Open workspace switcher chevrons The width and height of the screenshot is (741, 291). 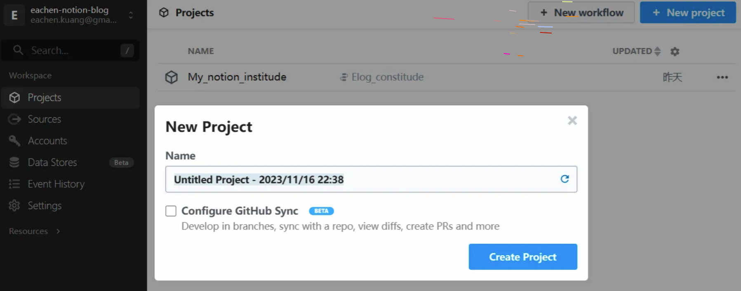click(x=131, y=15)
